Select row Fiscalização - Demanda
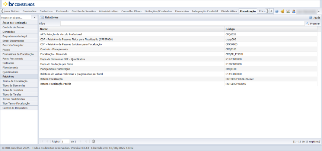322x151 pixels. (x=178, y=54)
